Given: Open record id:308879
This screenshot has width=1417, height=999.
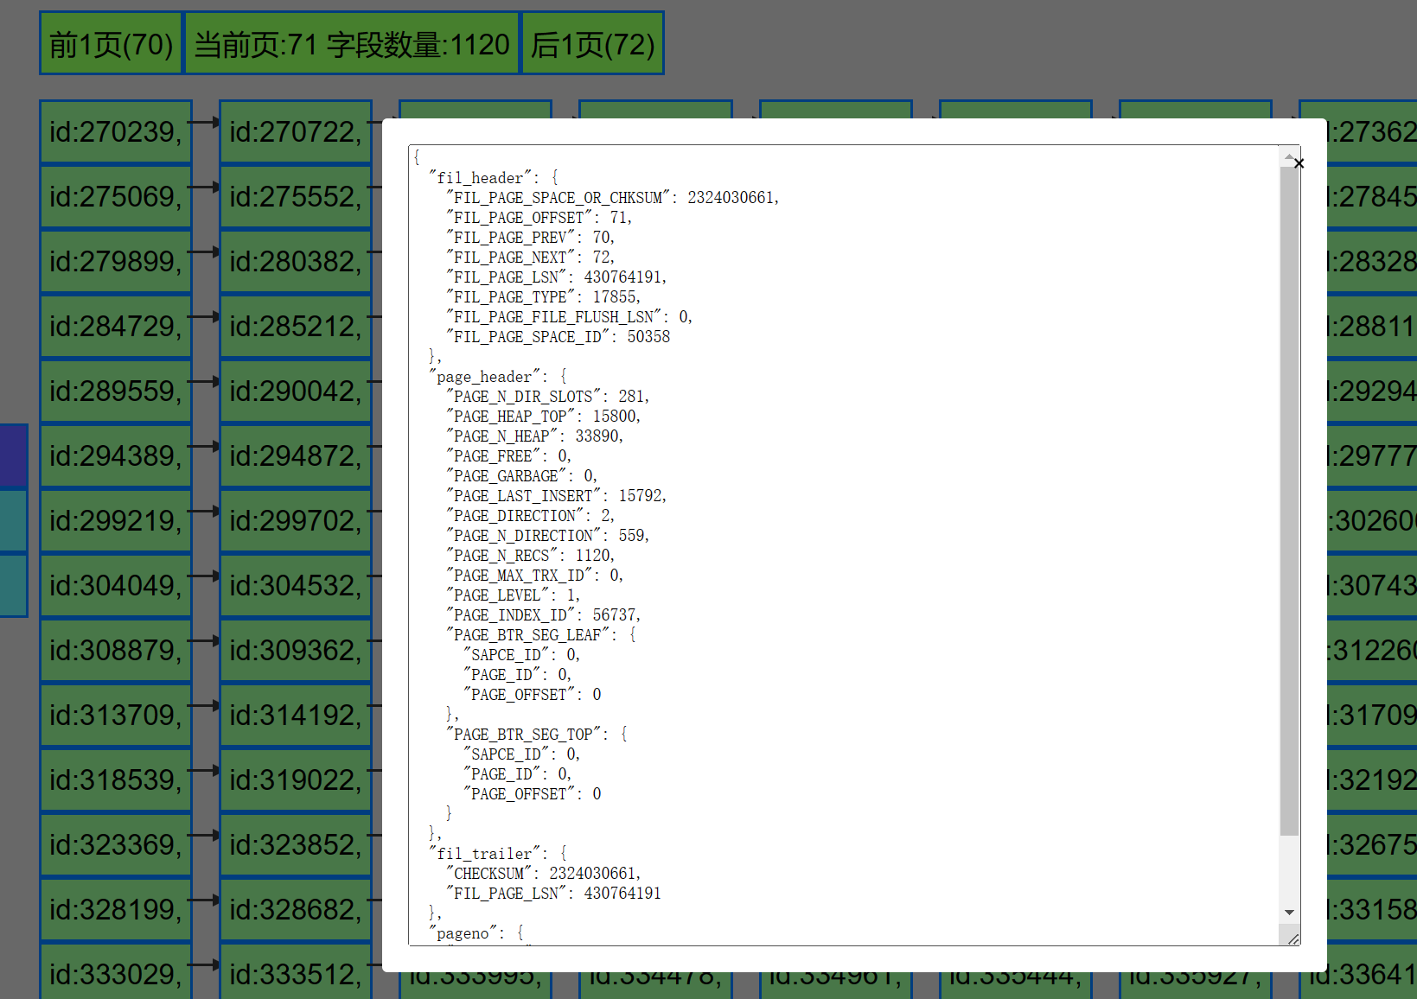Looking at the screenshot, I should pyautogui.click(x=116, y=650).
